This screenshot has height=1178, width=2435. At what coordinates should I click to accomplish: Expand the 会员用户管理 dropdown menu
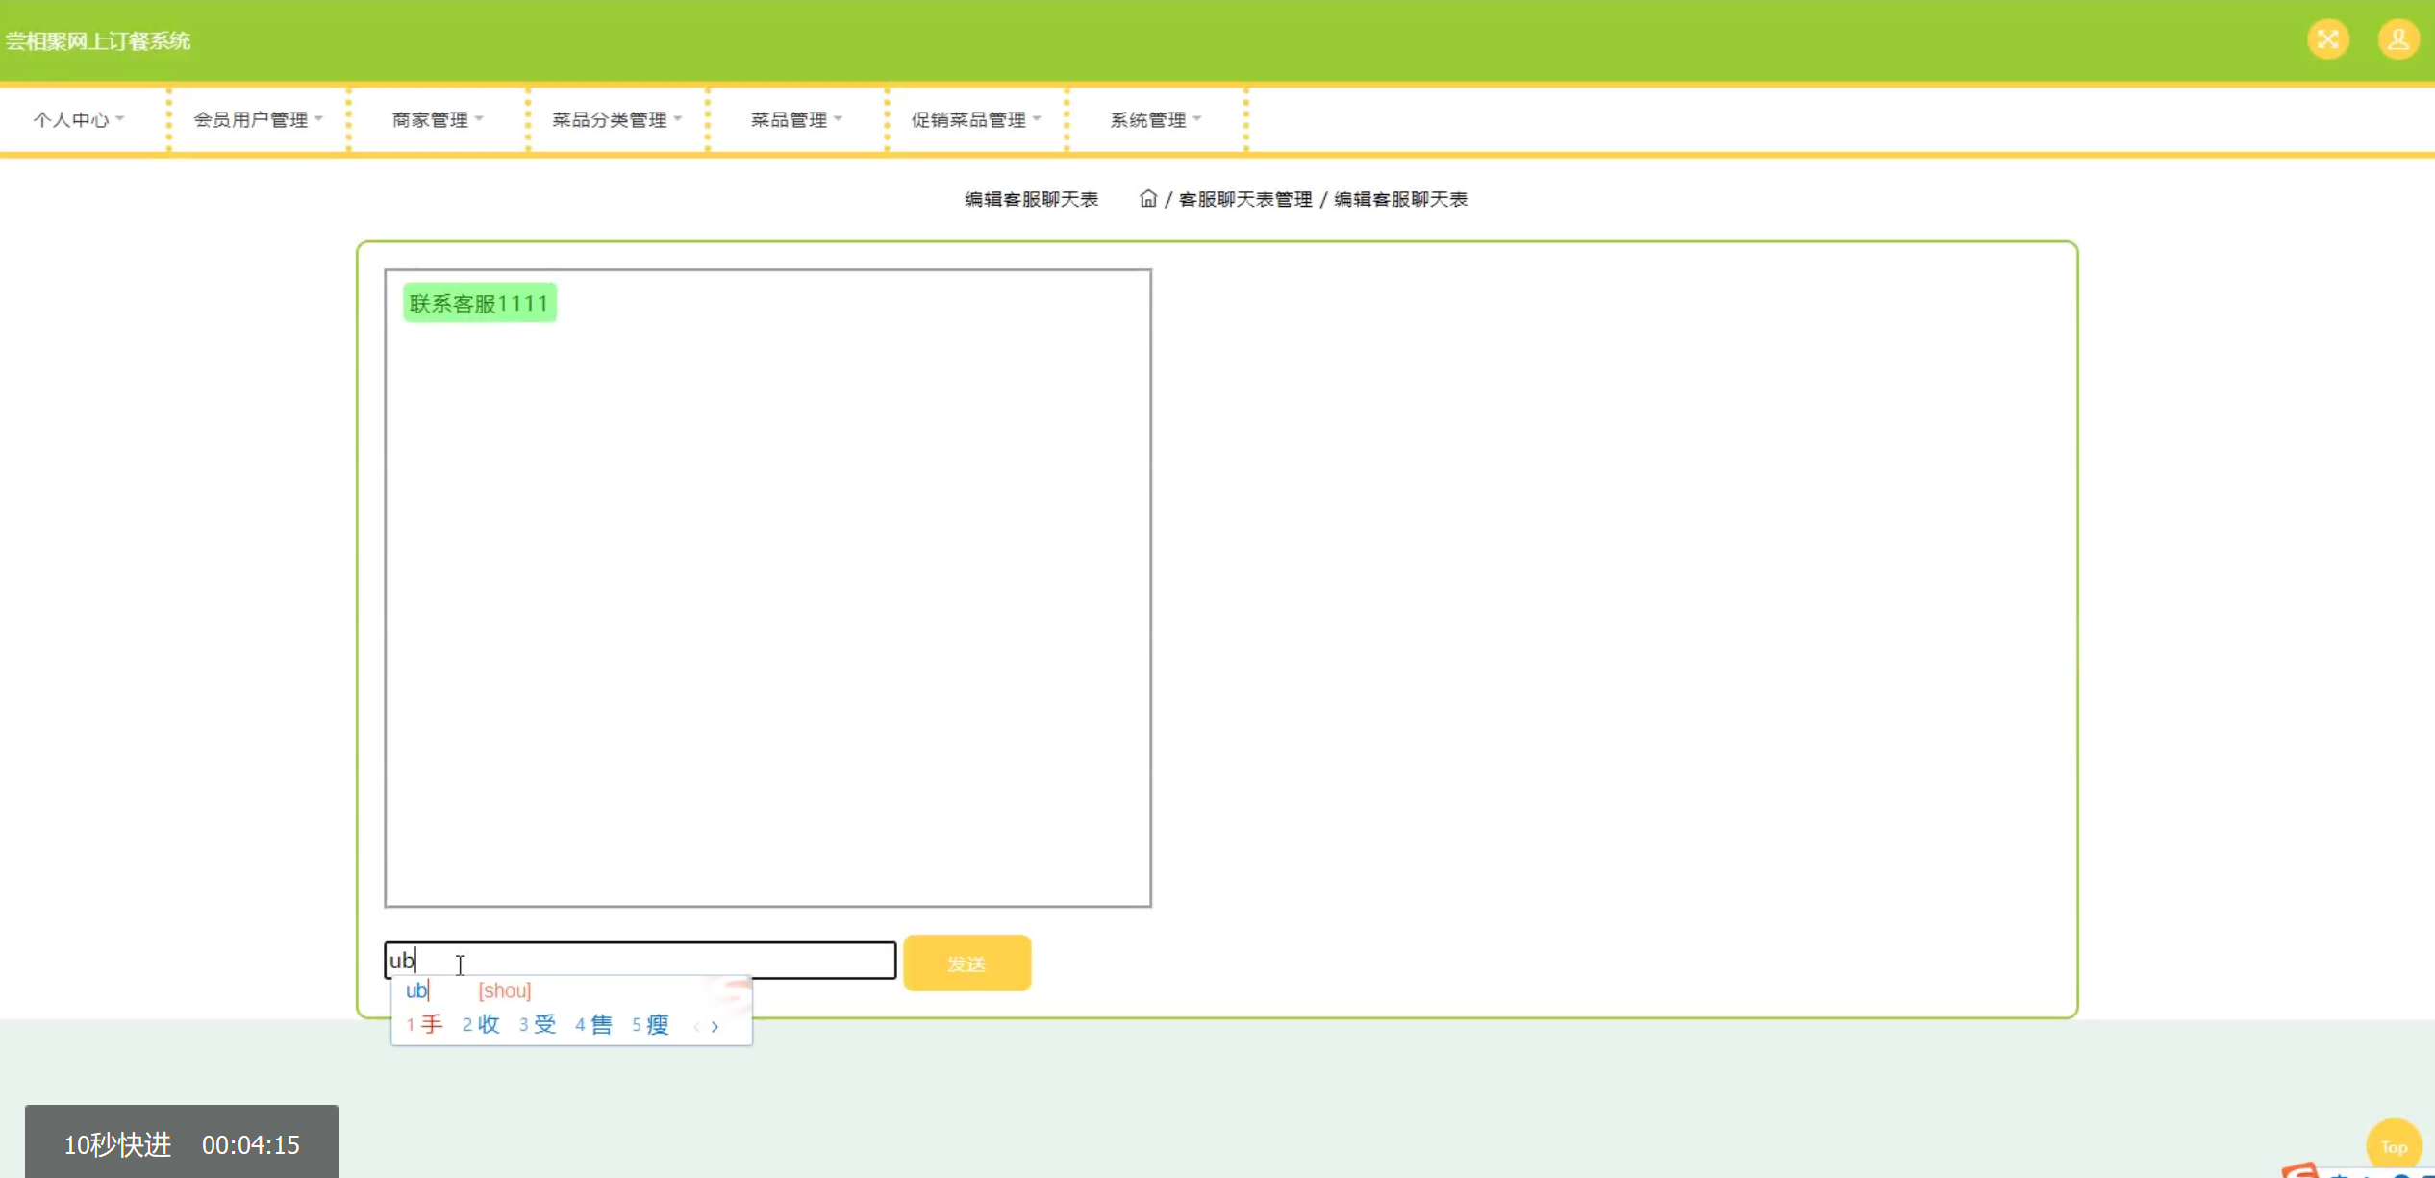click(x=258, y=119)
